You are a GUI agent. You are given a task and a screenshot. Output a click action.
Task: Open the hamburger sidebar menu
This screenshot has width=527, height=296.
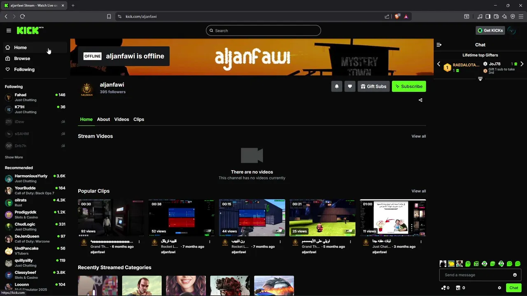[x=9, y=30]
